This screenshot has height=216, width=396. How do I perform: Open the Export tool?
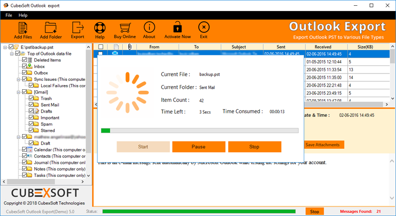78,30
